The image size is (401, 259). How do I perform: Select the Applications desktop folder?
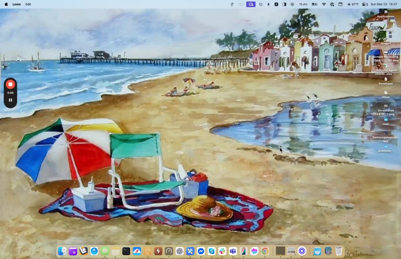pos(386,14)
